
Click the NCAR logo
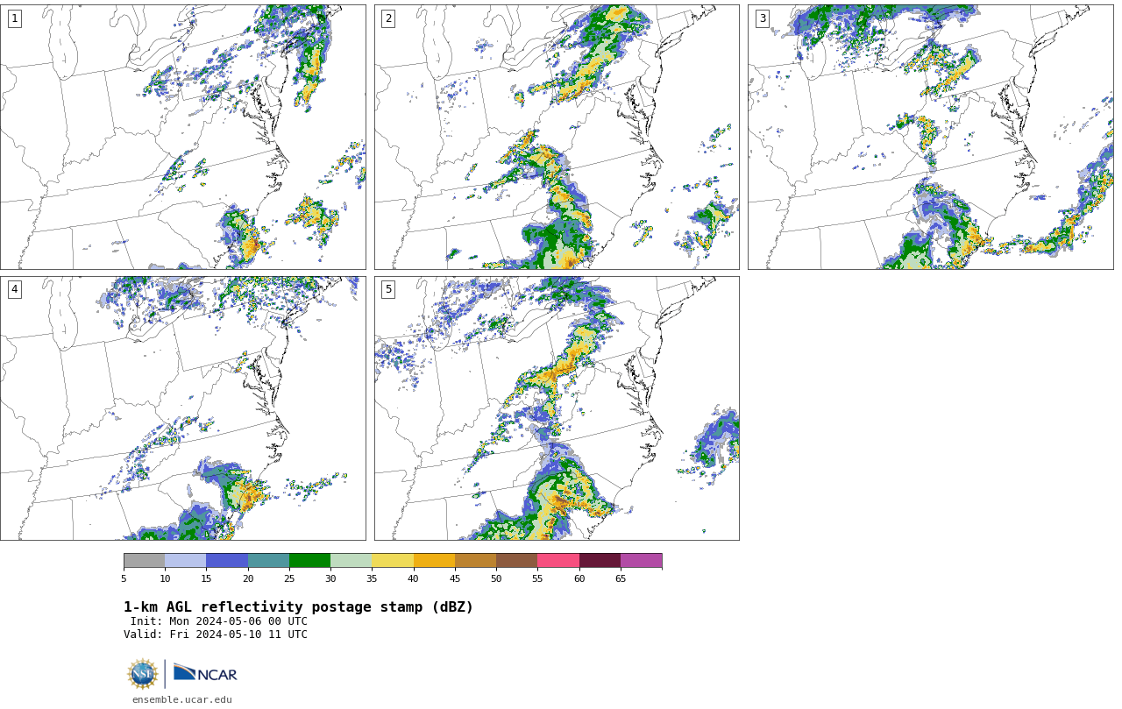point(205,673)
